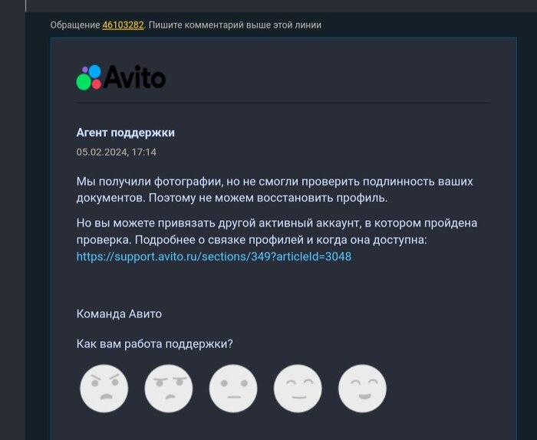537x440 pixels.
Task: Select the annoyed face rating icon
Action: coord(169,389)
